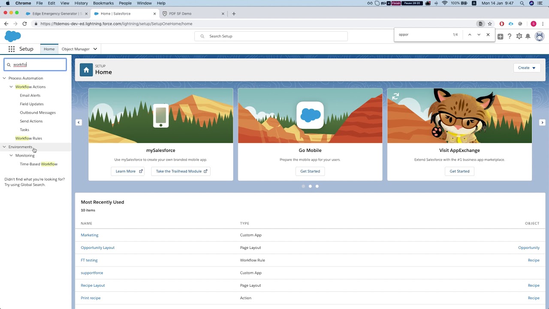Go back in browser history
Image resolution: width=549 pixels, height=309 pixels.
(x=6, y=24)
